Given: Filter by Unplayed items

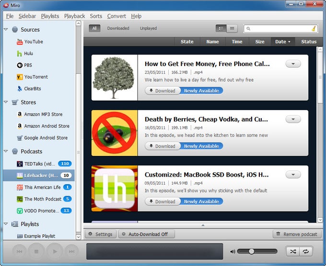Looking at the screenshot, I should coord(148,28).
